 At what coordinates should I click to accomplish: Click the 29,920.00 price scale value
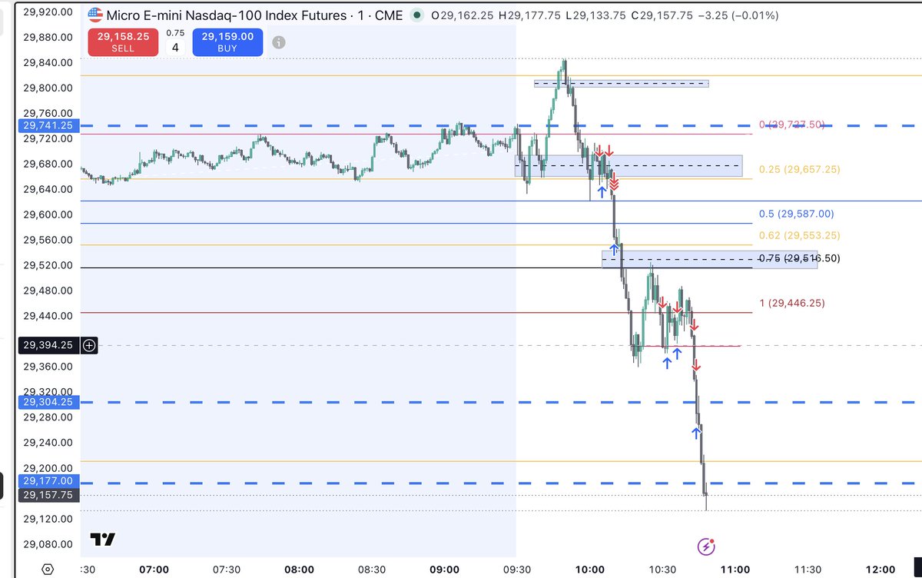(x=48, y=12)
